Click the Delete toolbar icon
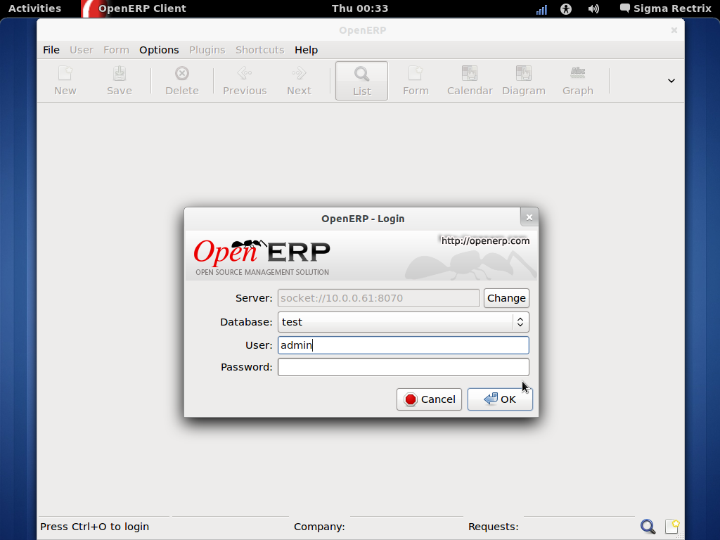Screen dimensions: 720x540 182,81
